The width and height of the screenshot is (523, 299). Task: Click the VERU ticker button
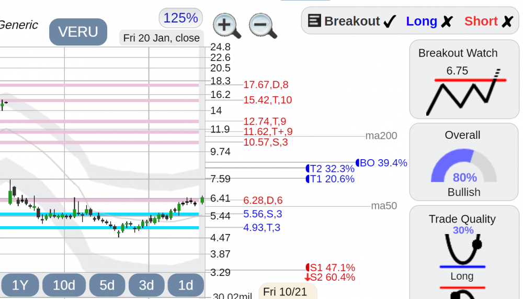point(78,32)
